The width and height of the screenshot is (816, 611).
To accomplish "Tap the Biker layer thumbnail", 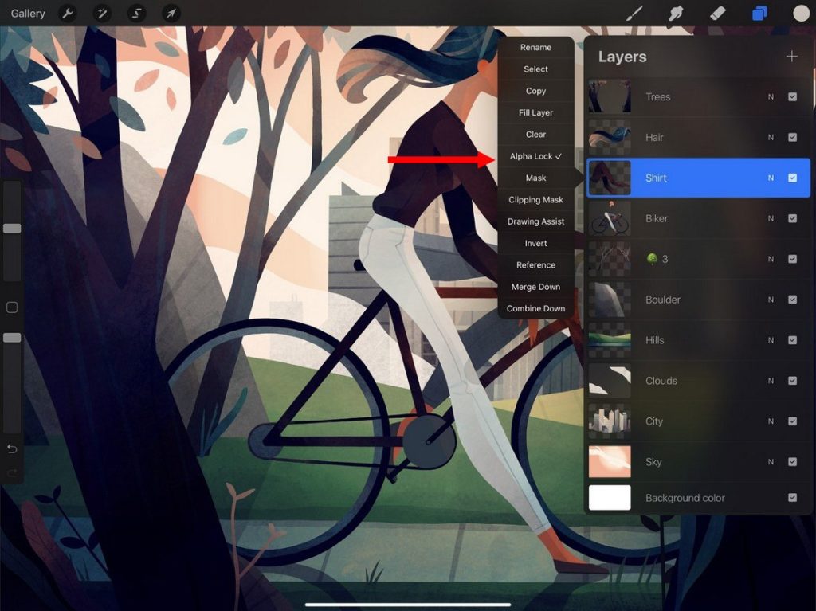I will coord(609,218).
